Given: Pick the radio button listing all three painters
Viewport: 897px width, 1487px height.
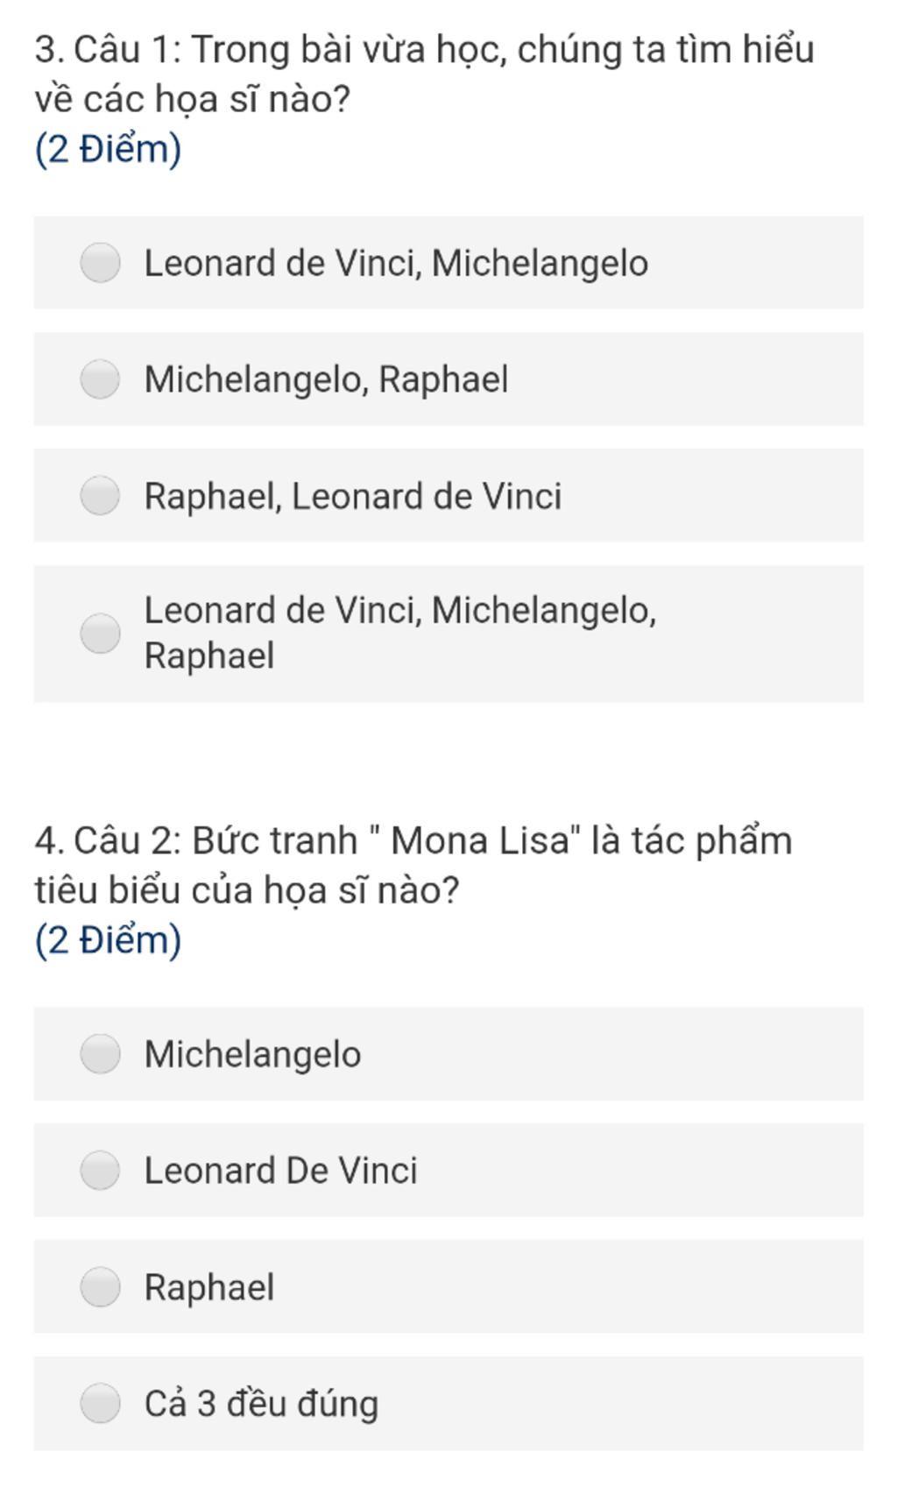Looking at the screenshot, I should [x=100, y=634].
